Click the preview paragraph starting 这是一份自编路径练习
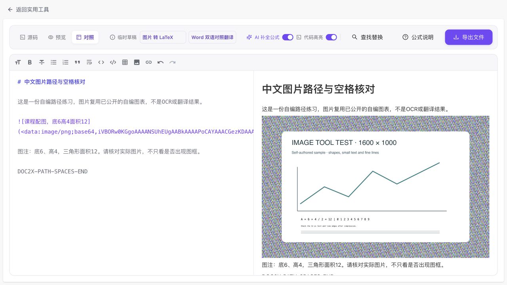507x285 pixels. pyautogui.click(x=355, y=109)
